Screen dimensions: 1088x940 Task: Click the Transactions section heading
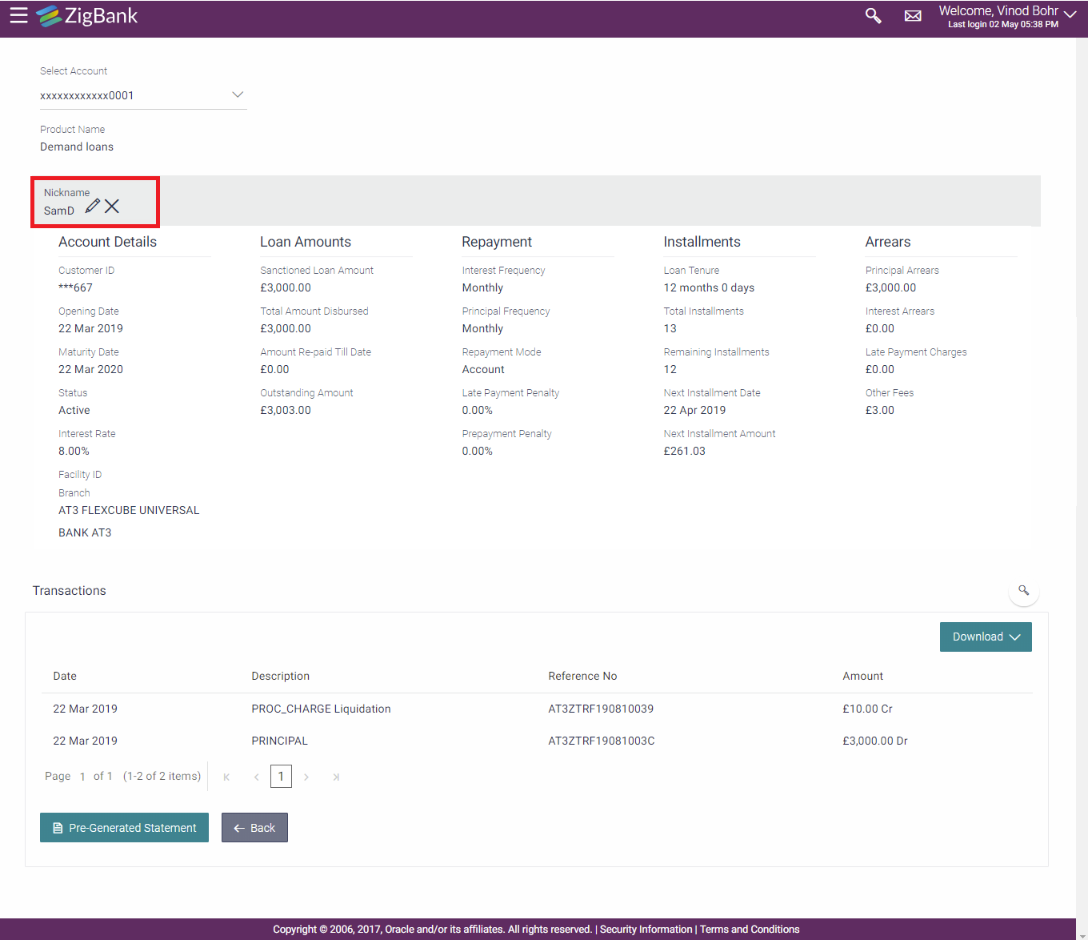click(69, 590)
